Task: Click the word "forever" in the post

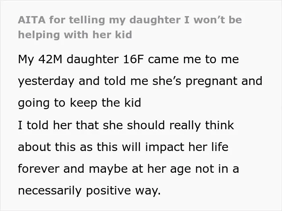Action: click(x=39, y=169)
